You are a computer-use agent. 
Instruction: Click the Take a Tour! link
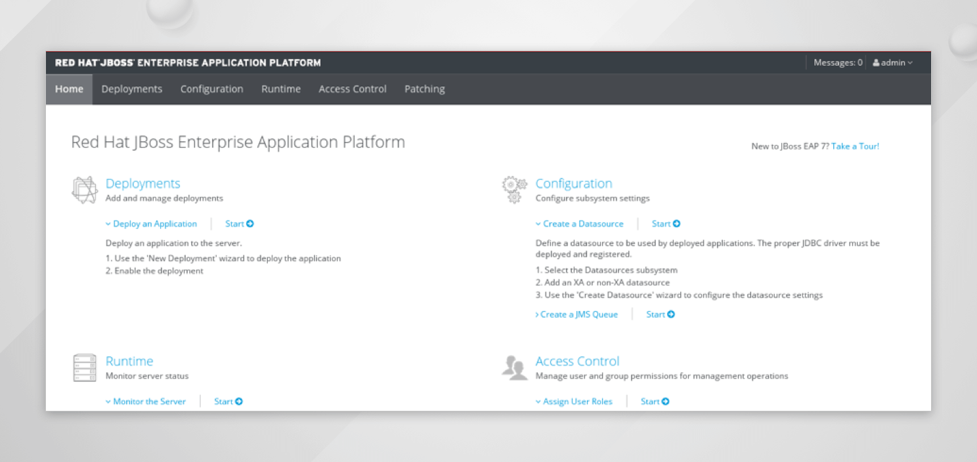pos(855,146)
